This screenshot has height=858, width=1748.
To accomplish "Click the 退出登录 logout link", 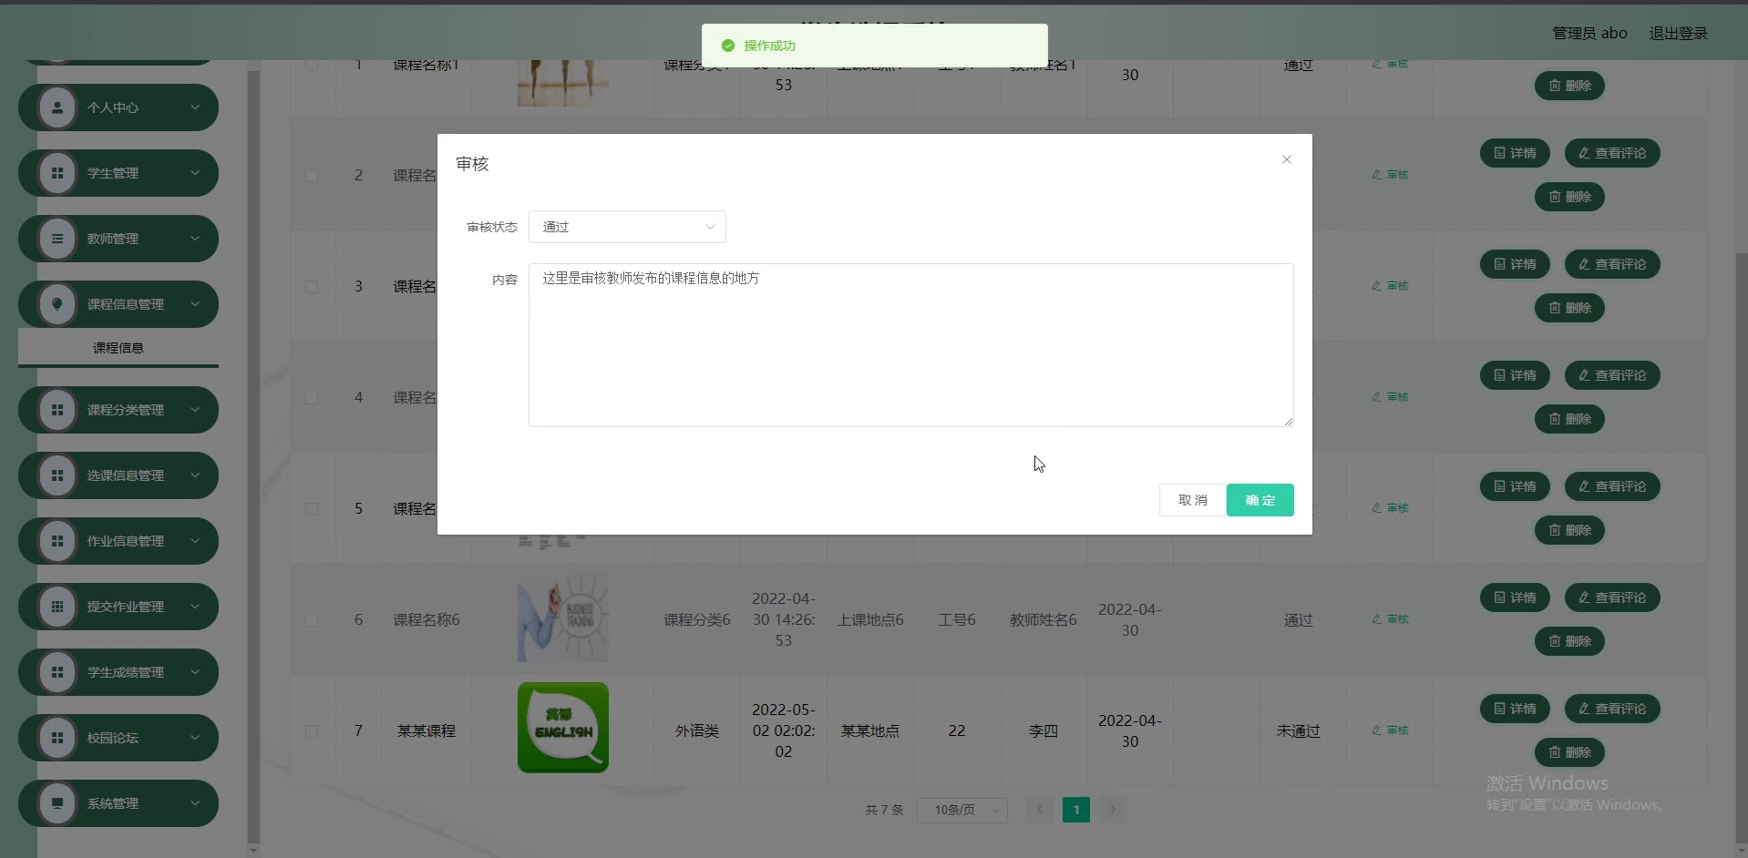I will coord(1679,33).
